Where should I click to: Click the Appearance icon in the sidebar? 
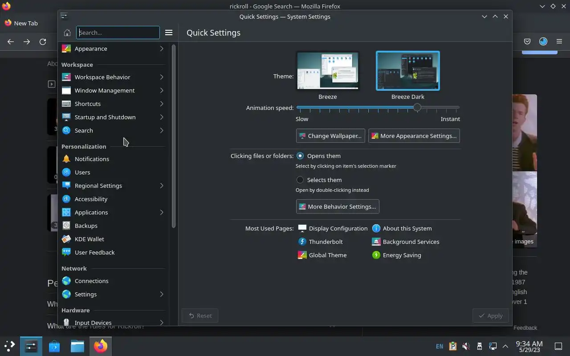point(66,49)
